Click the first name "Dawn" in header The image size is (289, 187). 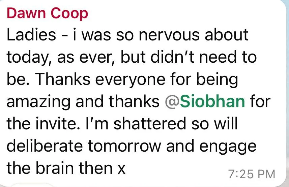click(x=26, y=13)
